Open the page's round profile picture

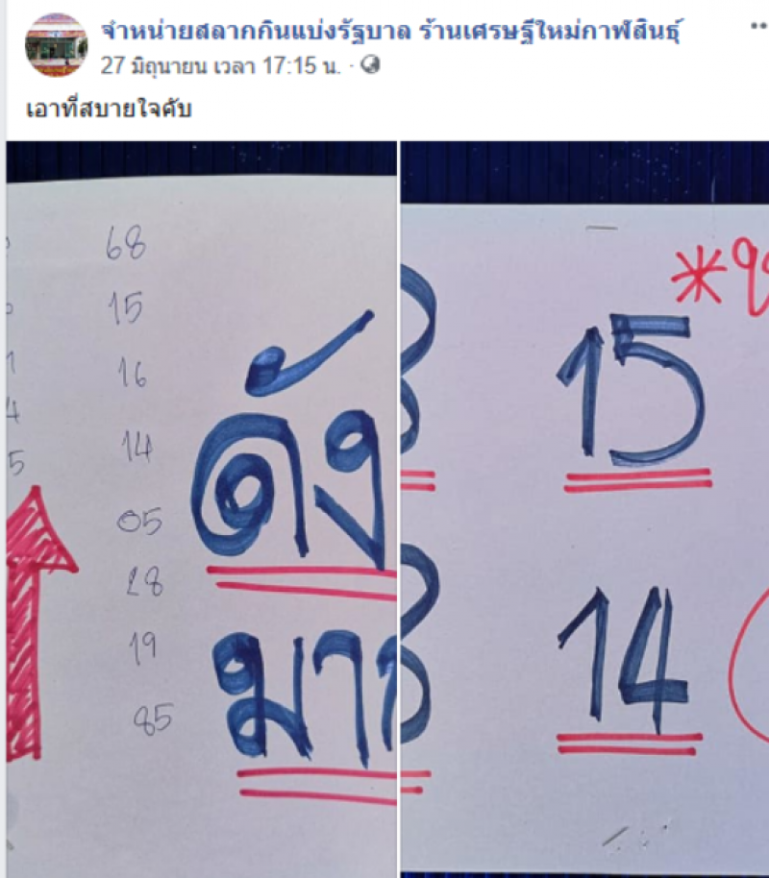click(56, 45)
